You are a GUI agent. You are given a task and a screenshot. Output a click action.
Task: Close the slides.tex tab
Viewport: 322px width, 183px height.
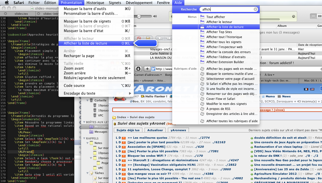(x=6, y=14)
